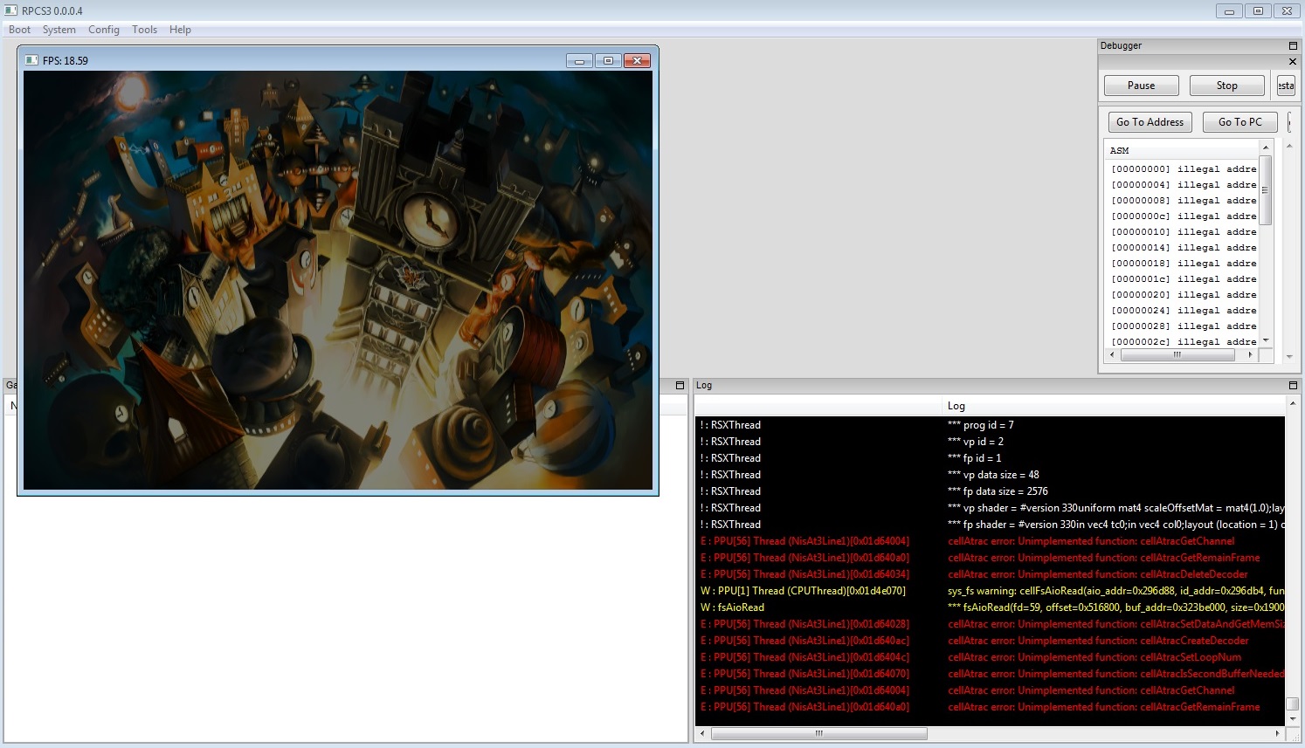
Task: Open the Boot menu
Action: pos(19,30)
